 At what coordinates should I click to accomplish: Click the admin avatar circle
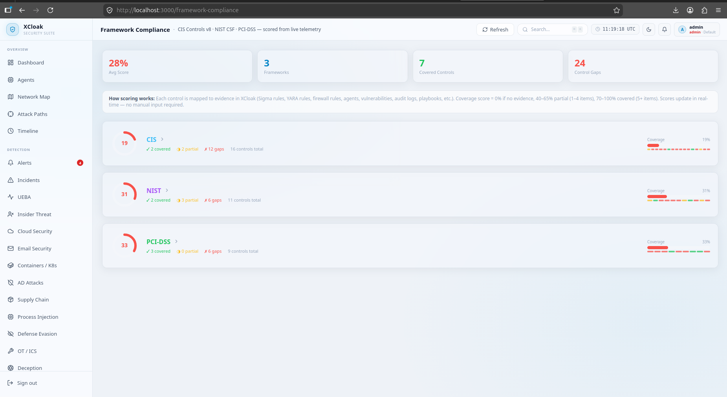[682, 29]
